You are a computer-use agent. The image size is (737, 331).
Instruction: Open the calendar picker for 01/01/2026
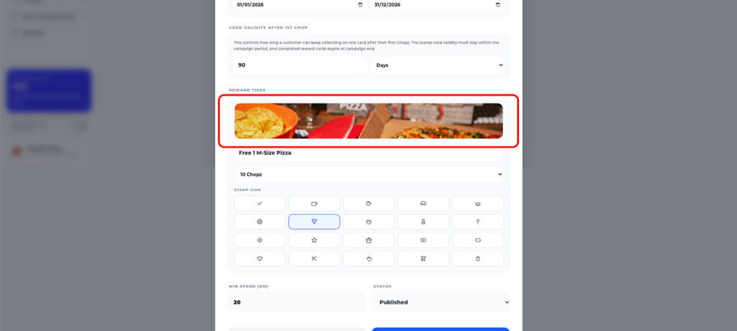coord(361,5)
